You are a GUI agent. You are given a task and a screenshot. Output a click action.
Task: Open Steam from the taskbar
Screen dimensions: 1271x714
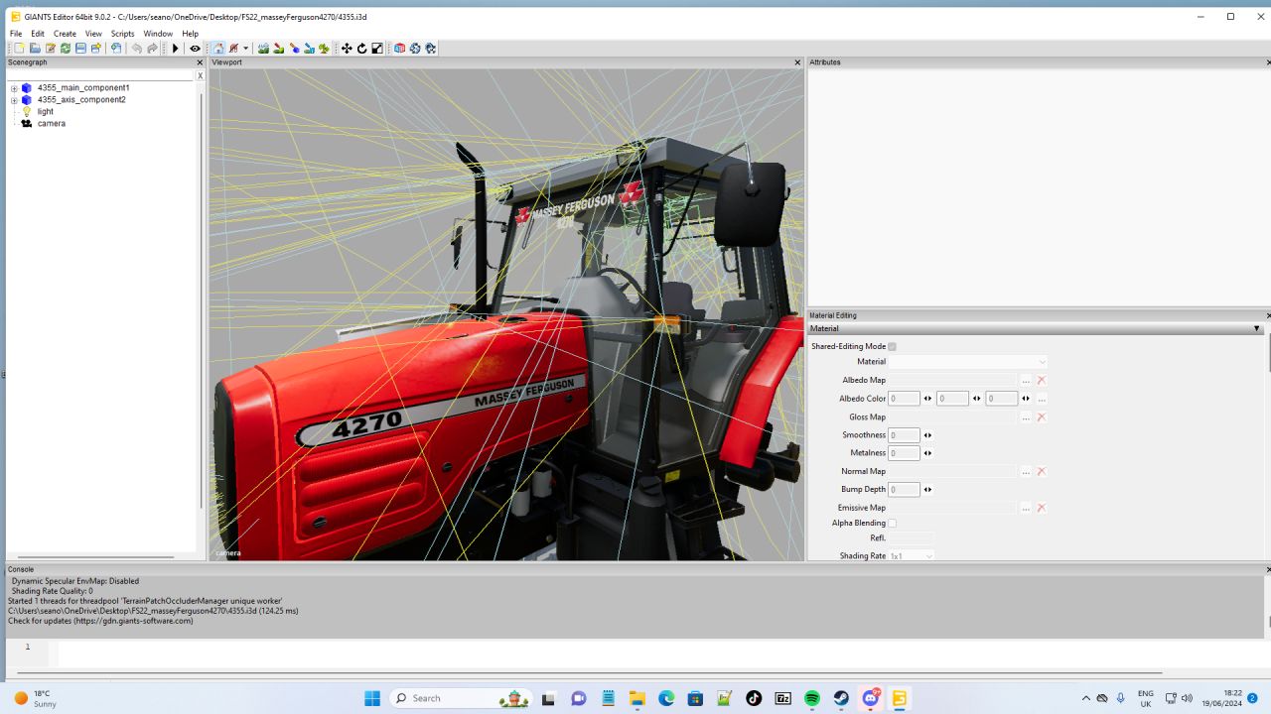(x=841, y=698)
